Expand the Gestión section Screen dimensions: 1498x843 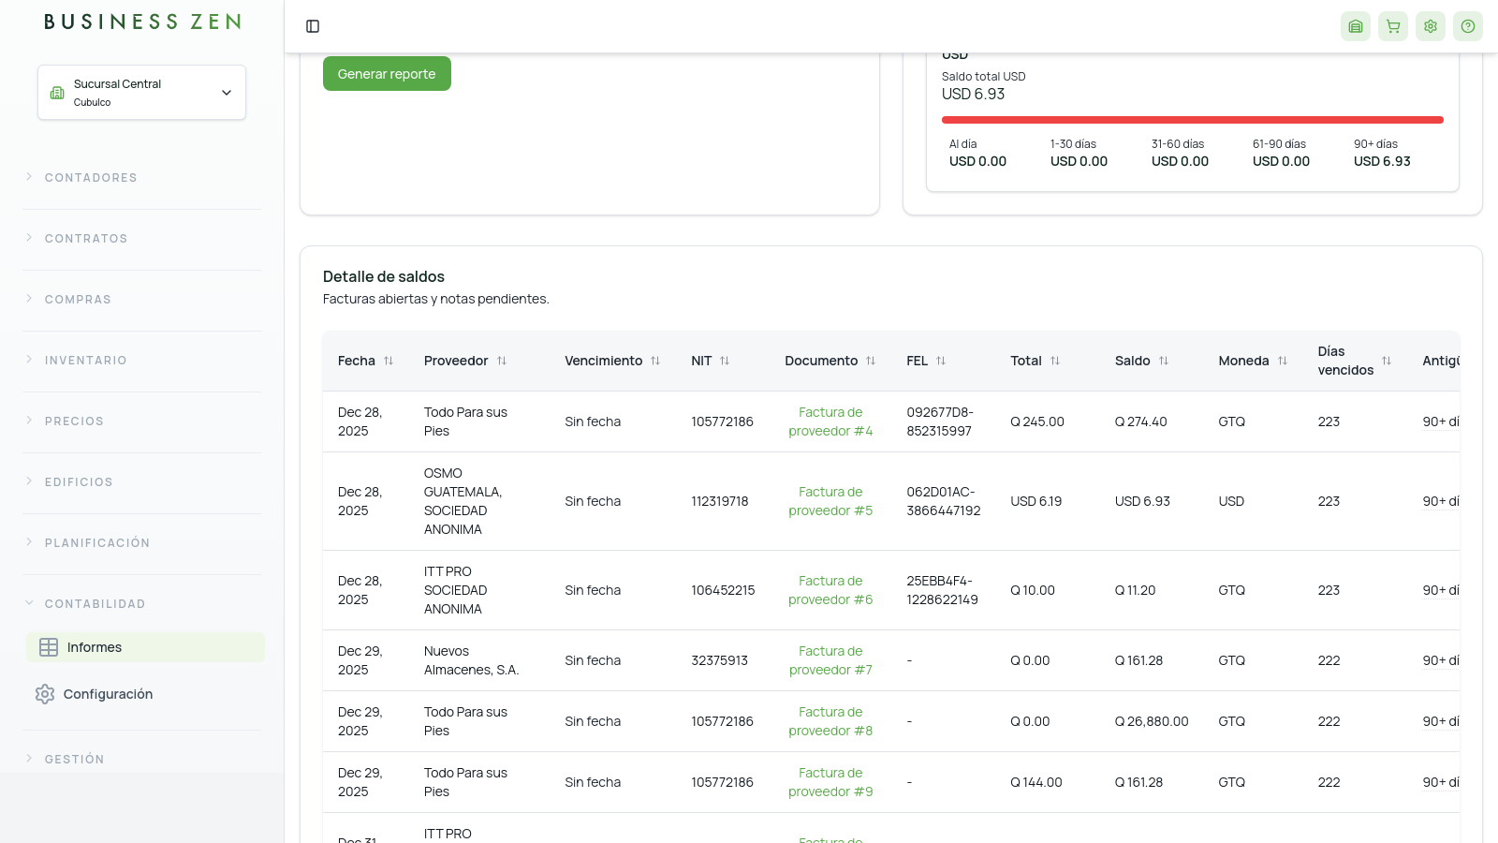(74, 760)
